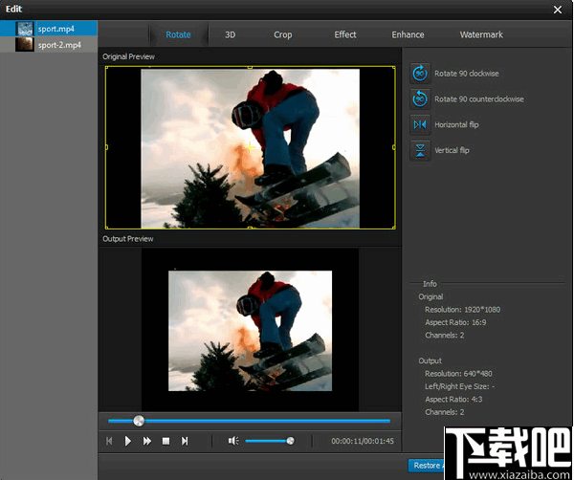This screenshot has width=574, height=480.
Task: Click the right-middle crop handle of the yellow frame
Action: (394, 147)
